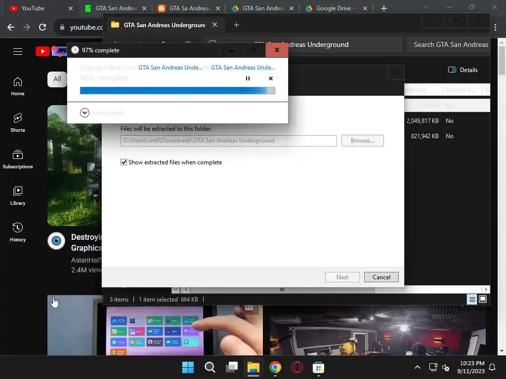Open Task View from taskbar
Screen dimensions: 506x379
(232, 367)
